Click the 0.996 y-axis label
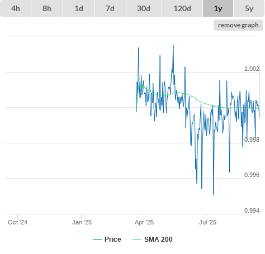Image resolution: width=265 pixels, height=254 pixels. coord(252,175)
